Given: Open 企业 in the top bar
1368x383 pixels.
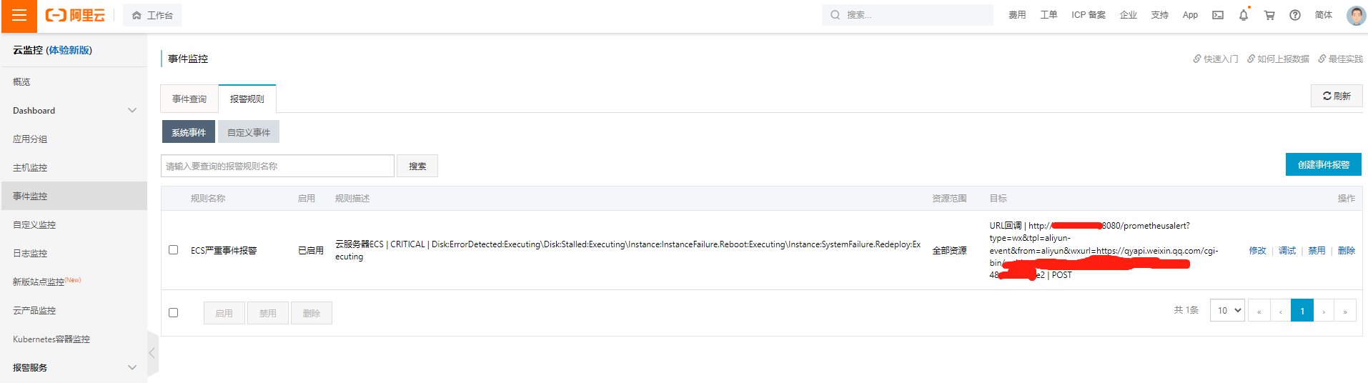Looking at the screenshot, I should (x=1129, y=15).
